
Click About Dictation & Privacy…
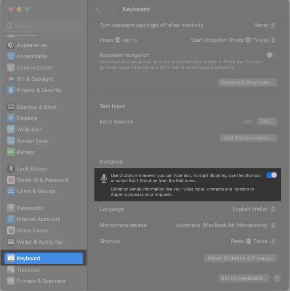pos(240,258)
